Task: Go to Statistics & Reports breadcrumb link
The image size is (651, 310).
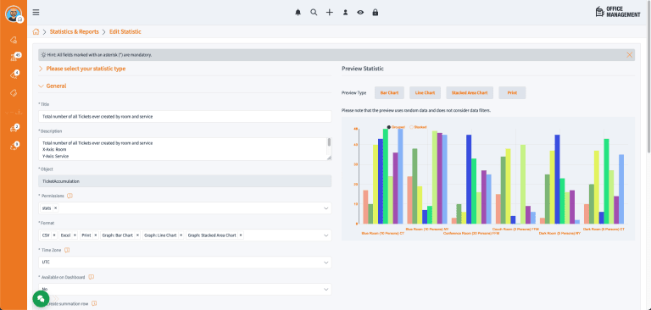Action: coord(75,31)
